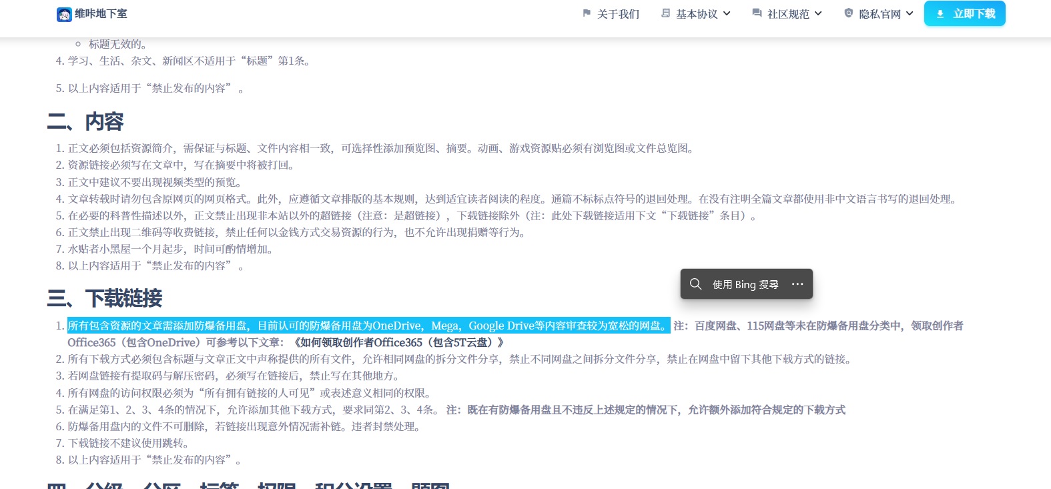Click the 维咔地下室 site name text

(101, 14)
